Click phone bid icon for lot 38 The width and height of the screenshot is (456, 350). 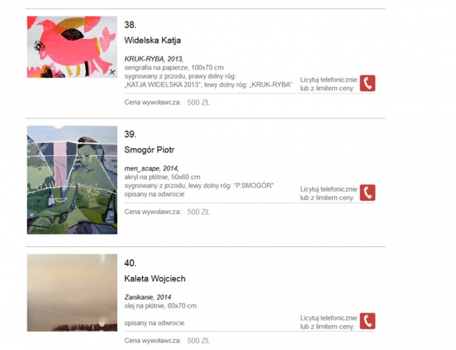click(x=367, y=83)
